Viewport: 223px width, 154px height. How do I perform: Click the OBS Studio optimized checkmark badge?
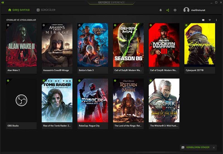[x=8, y=80]
